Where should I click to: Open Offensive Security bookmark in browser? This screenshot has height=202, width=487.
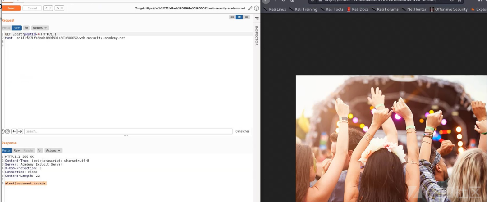tap(449, 9)
